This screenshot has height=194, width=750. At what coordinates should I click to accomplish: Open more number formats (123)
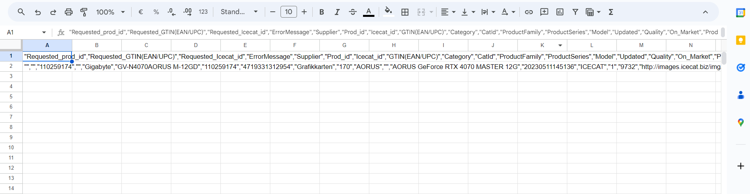coord(203,12)
